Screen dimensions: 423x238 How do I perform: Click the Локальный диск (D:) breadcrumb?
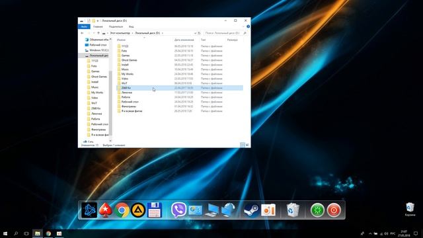click(x=147, y=33)
